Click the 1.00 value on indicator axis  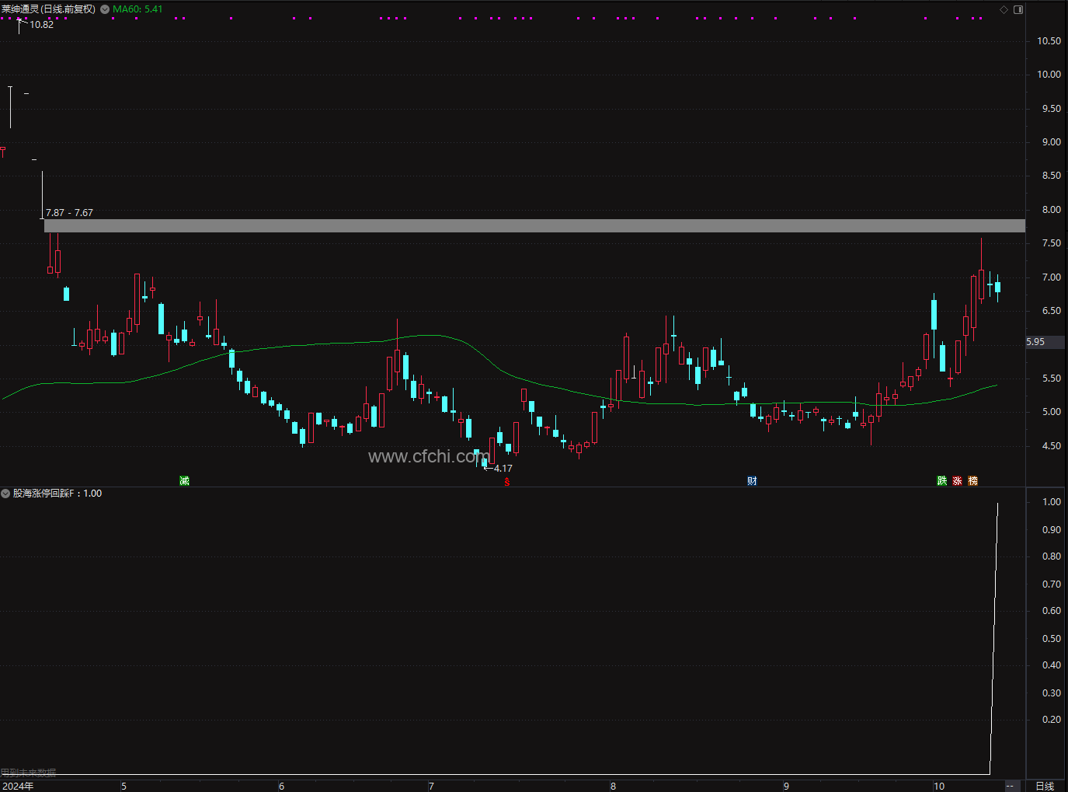pyautogui.click(x=1052, y=502)
